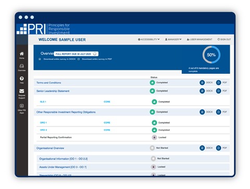Open the ORO 2 indicator link

[43, 130]
